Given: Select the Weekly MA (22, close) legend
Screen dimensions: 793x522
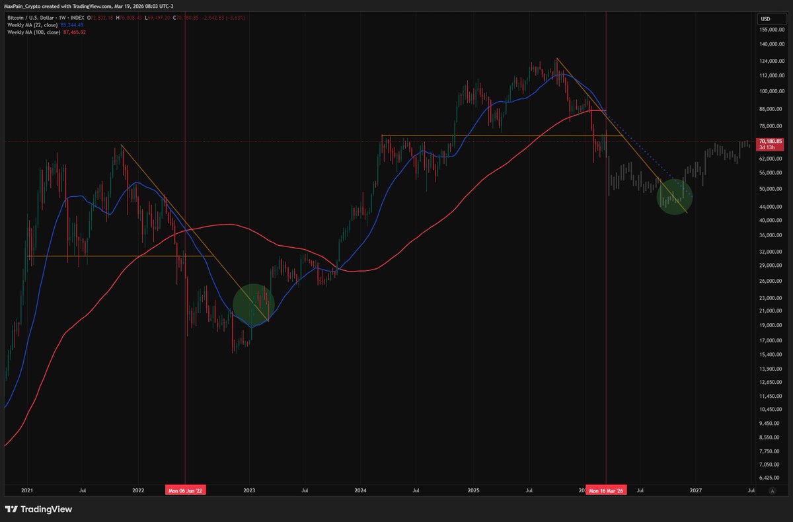Looking at the screenshot, I should [31, 24].
